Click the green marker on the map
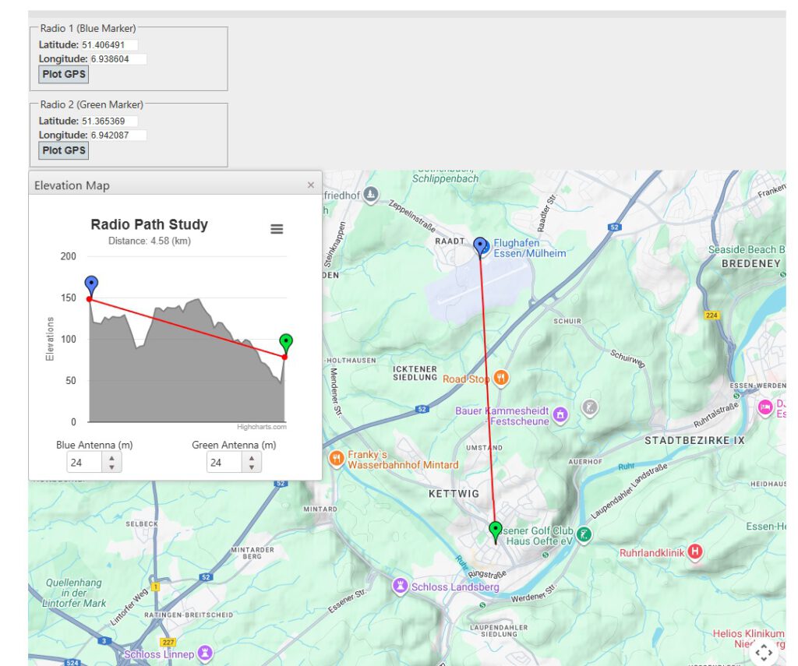Viewport: 798px width, 666px height. (495, 530)
